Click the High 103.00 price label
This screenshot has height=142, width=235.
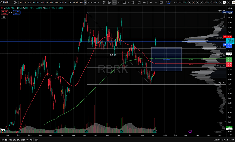coord(228,12)
